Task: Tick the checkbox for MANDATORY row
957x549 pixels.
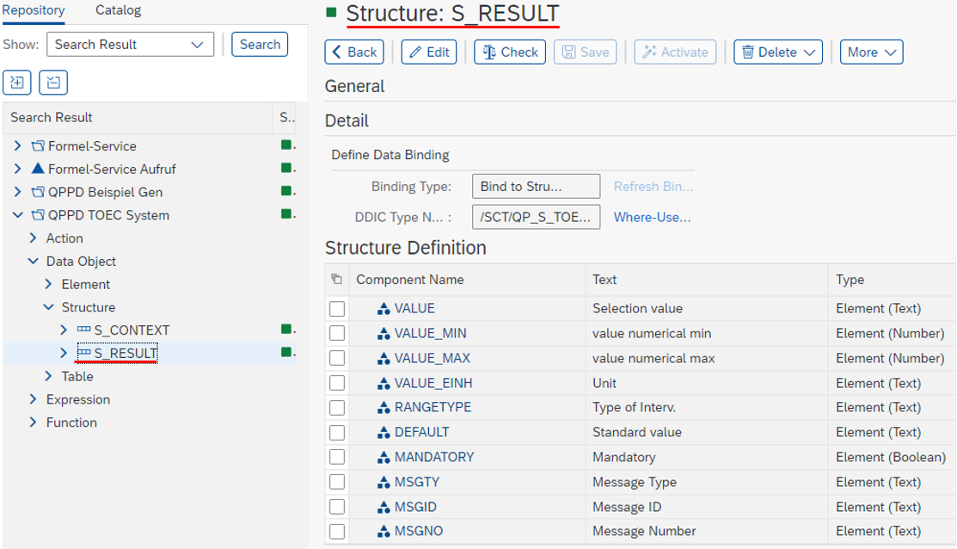Action: tap(337, 457)
